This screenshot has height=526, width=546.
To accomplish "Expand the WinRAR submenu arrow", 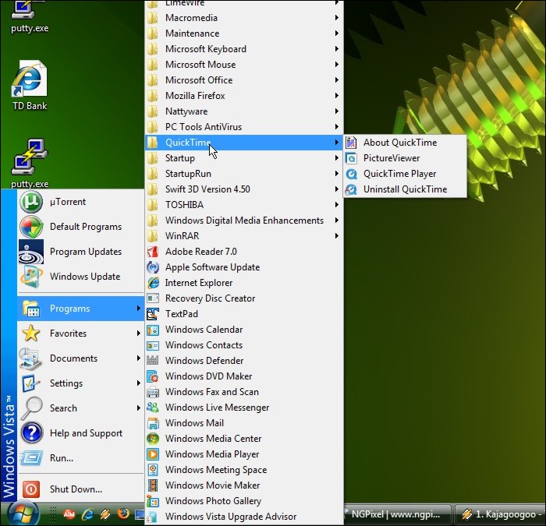I will click(x=337, y=236).
